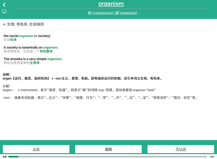Click the 模糊 button
Image resolution: width=217 pixels, height=159 pixels.
tap(108, 149)
